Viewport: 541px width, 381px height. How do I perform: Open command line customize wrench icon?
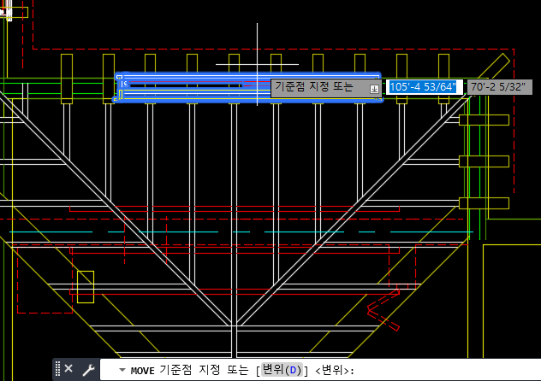tap(88, 370)
